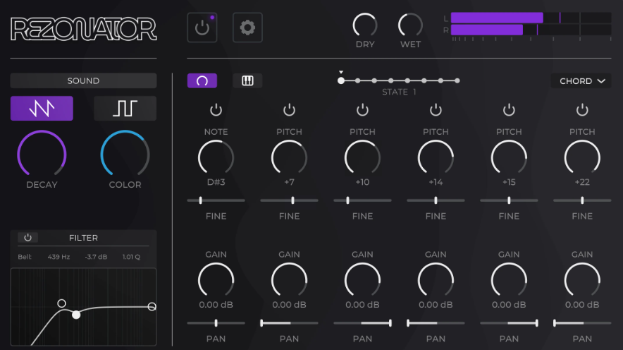Image resolution: width=623 pixels, height=350 pixels.
Task: Click the PAN slider in the +15 column
Action: 509,323
